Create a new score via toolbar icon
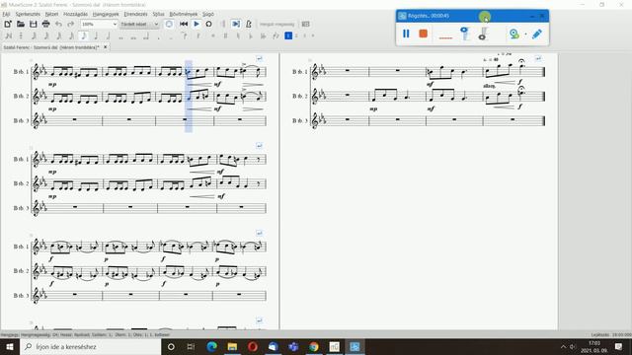 8,24
